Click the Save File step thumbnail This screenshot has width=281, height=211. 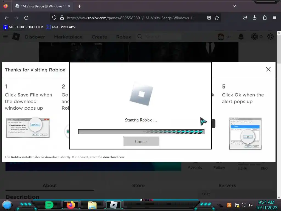tap(28, 128)
